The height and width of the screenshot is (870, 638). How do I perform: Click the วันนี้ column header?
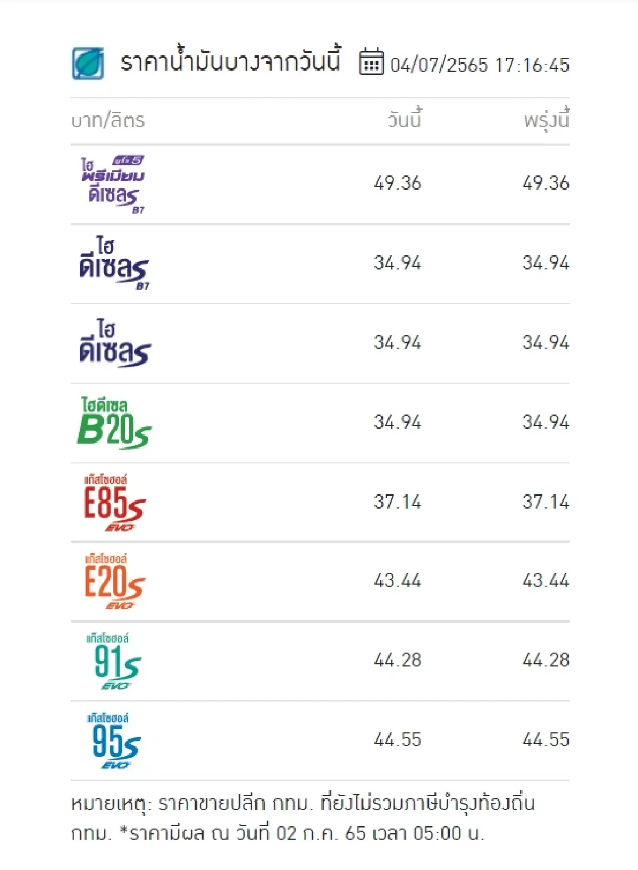coord(404,120)
